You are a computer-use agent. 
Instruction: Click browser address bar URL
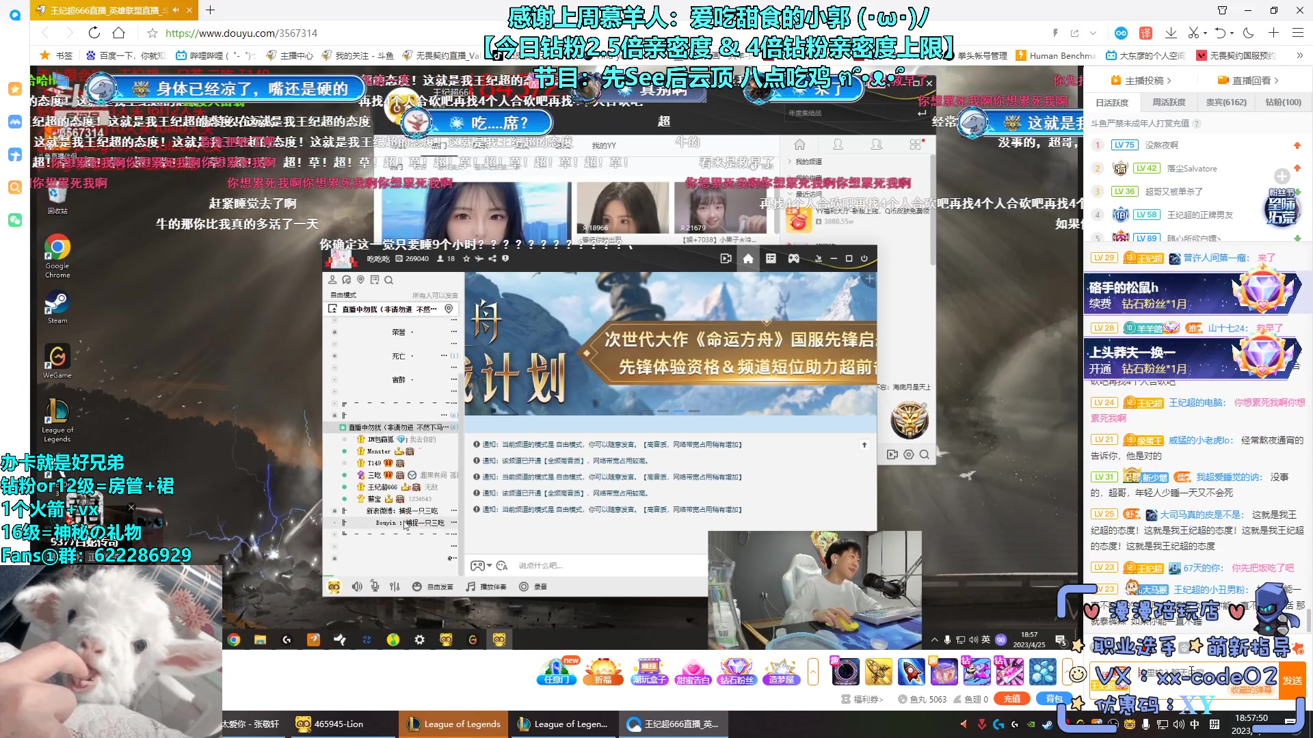coord(241,33)
